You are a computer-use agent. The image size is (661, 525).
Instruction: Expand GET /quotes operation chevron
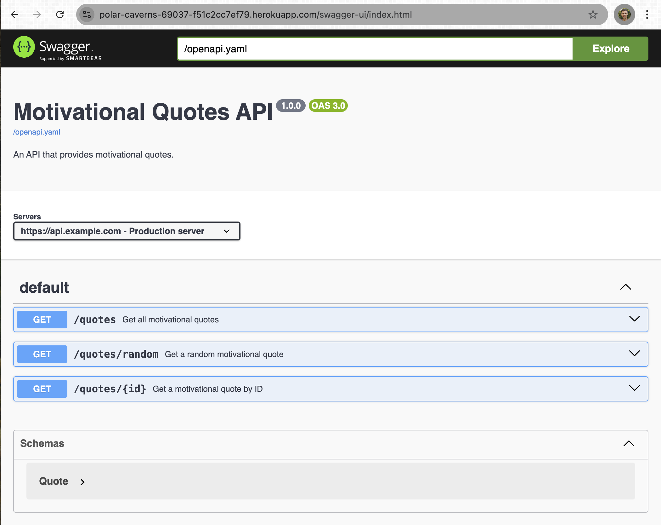tap(634, 319)
